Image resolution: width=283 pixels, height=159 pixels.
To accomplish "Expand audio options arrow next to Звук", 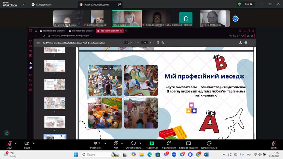I will 15,144.
